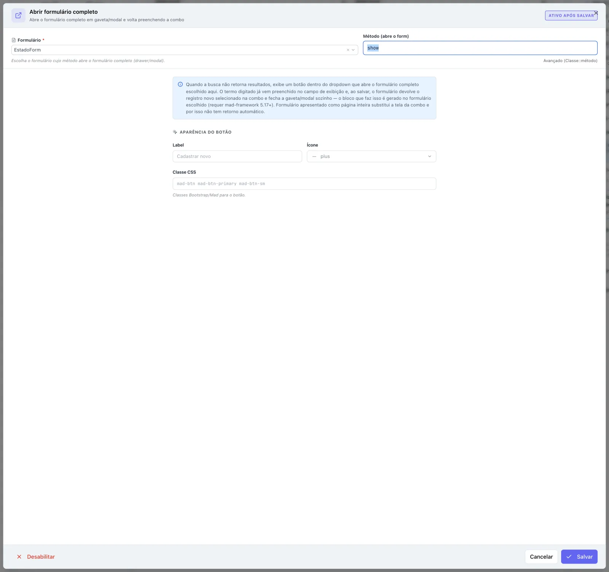This screenshot has height=572, width=609.
Task: Click the open-form external link icon in header
Action: (x=18, y=16)
